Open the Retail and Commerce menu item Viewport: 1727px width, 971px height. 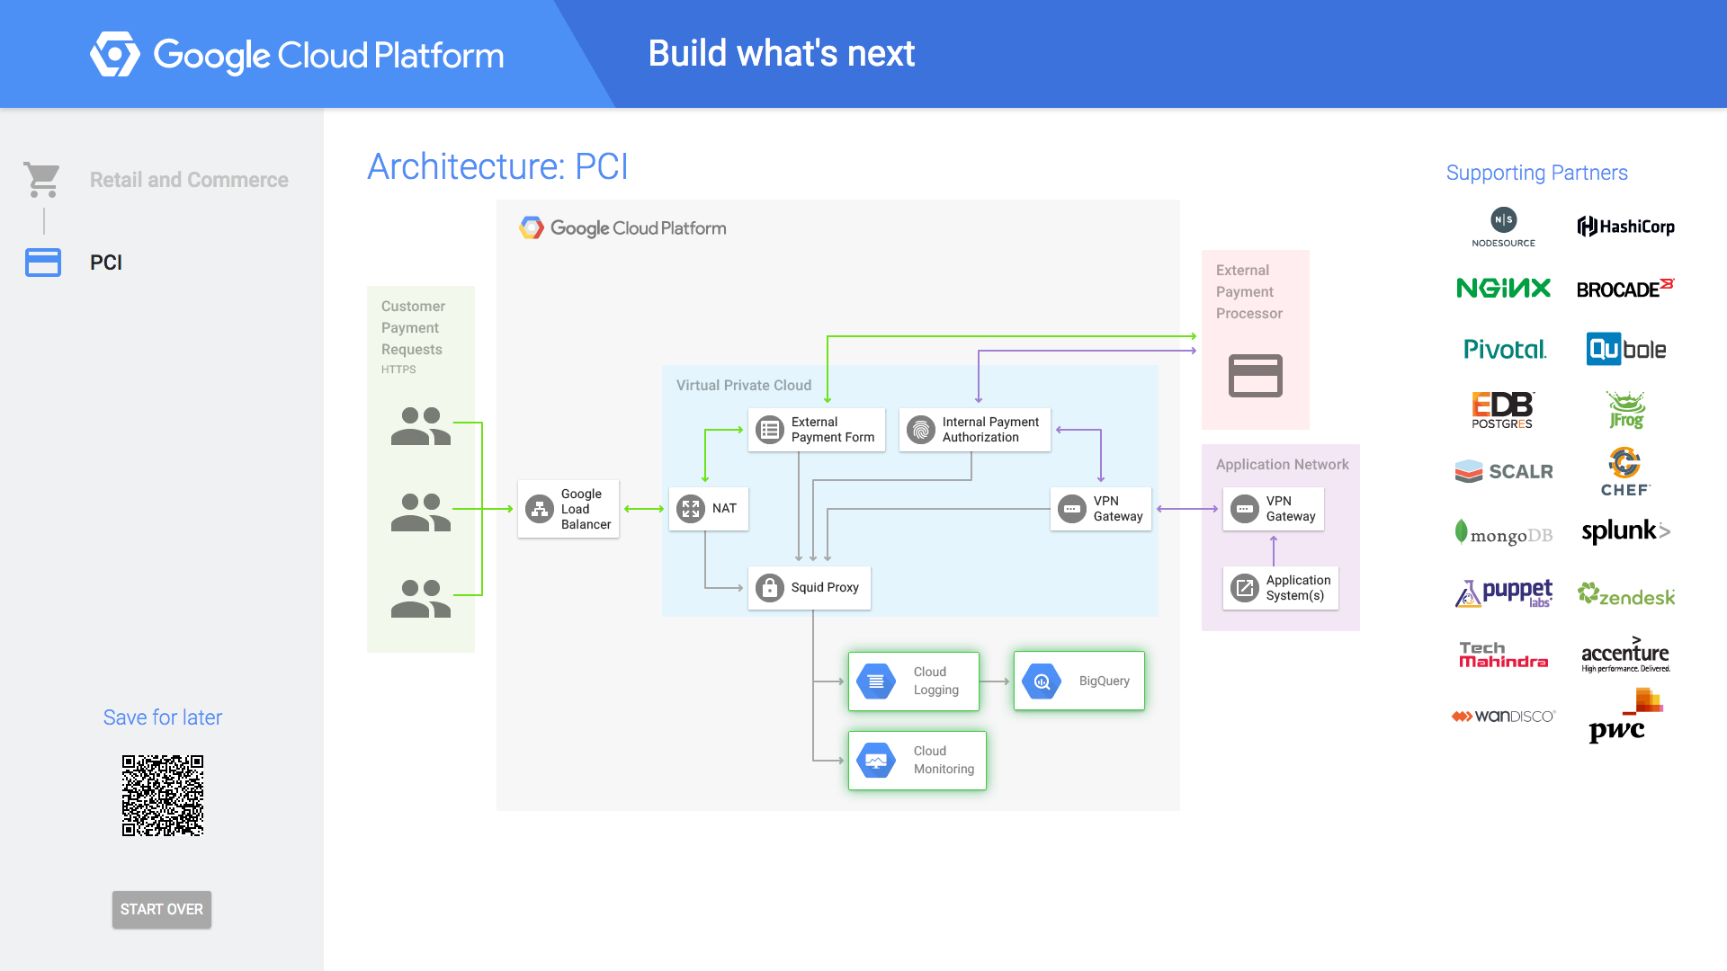(189, 180)
